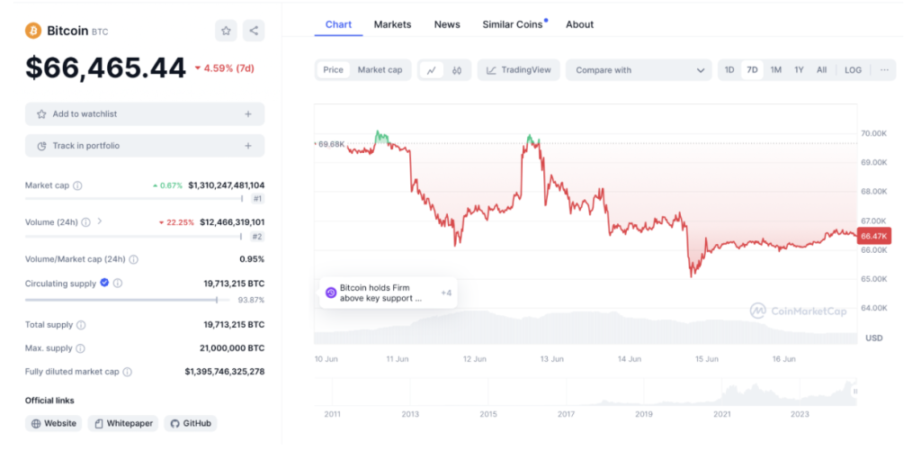This screenshot has width=921, height=460.
Task: Click plus icon on Add to watchlist
Action: click(x=248, y=114)
